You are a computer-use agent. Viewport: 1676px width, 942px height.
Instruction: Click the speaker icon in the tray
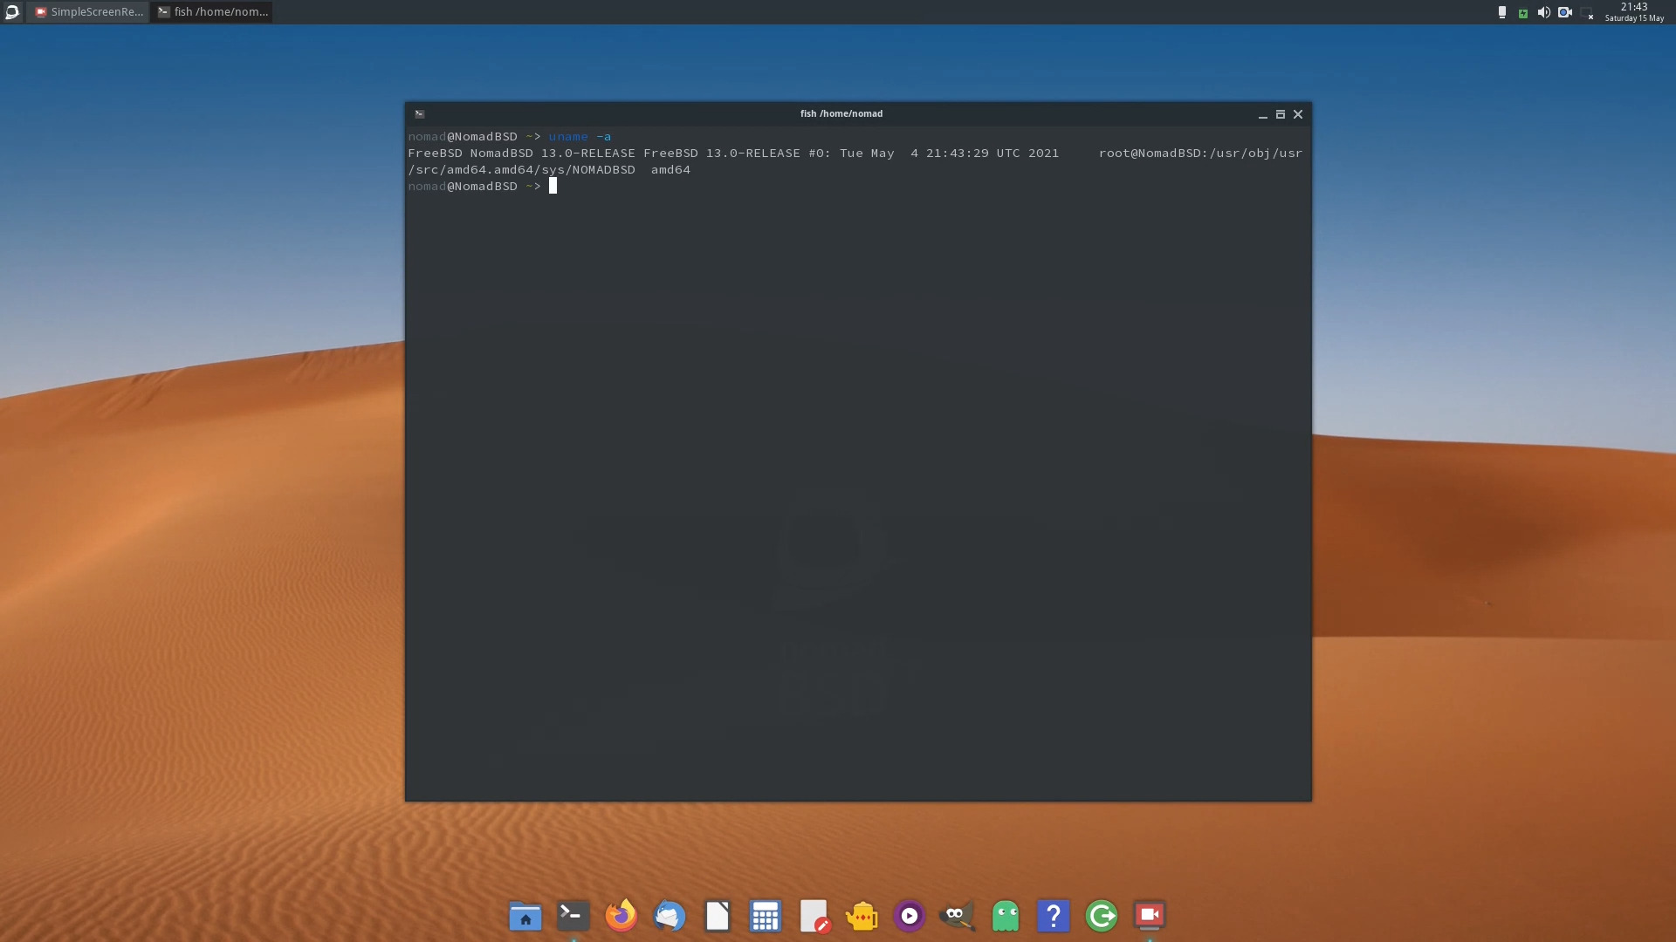click(1543, 12)
